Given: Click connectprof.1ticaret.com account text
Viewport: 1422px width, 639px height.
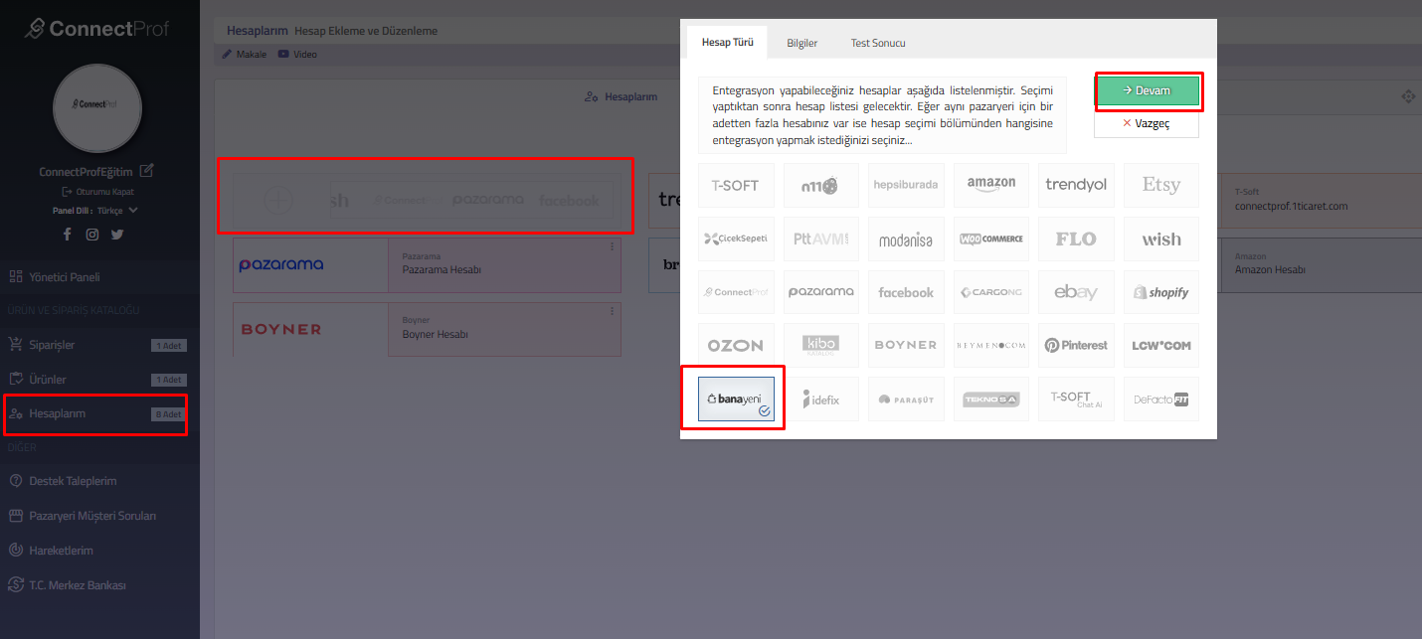Looking at the screenshot, I should 1291,207.
